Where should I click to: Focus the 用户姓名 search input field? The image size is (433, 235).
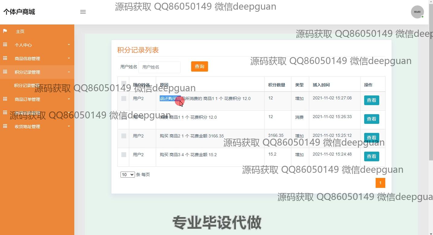tap(159, 67)
